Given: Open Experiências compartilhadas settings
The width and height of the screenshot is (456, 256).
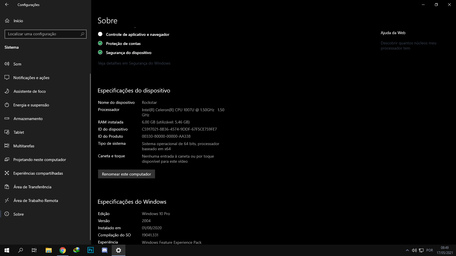Looking at the screenshot, I should tap(46, 173).
